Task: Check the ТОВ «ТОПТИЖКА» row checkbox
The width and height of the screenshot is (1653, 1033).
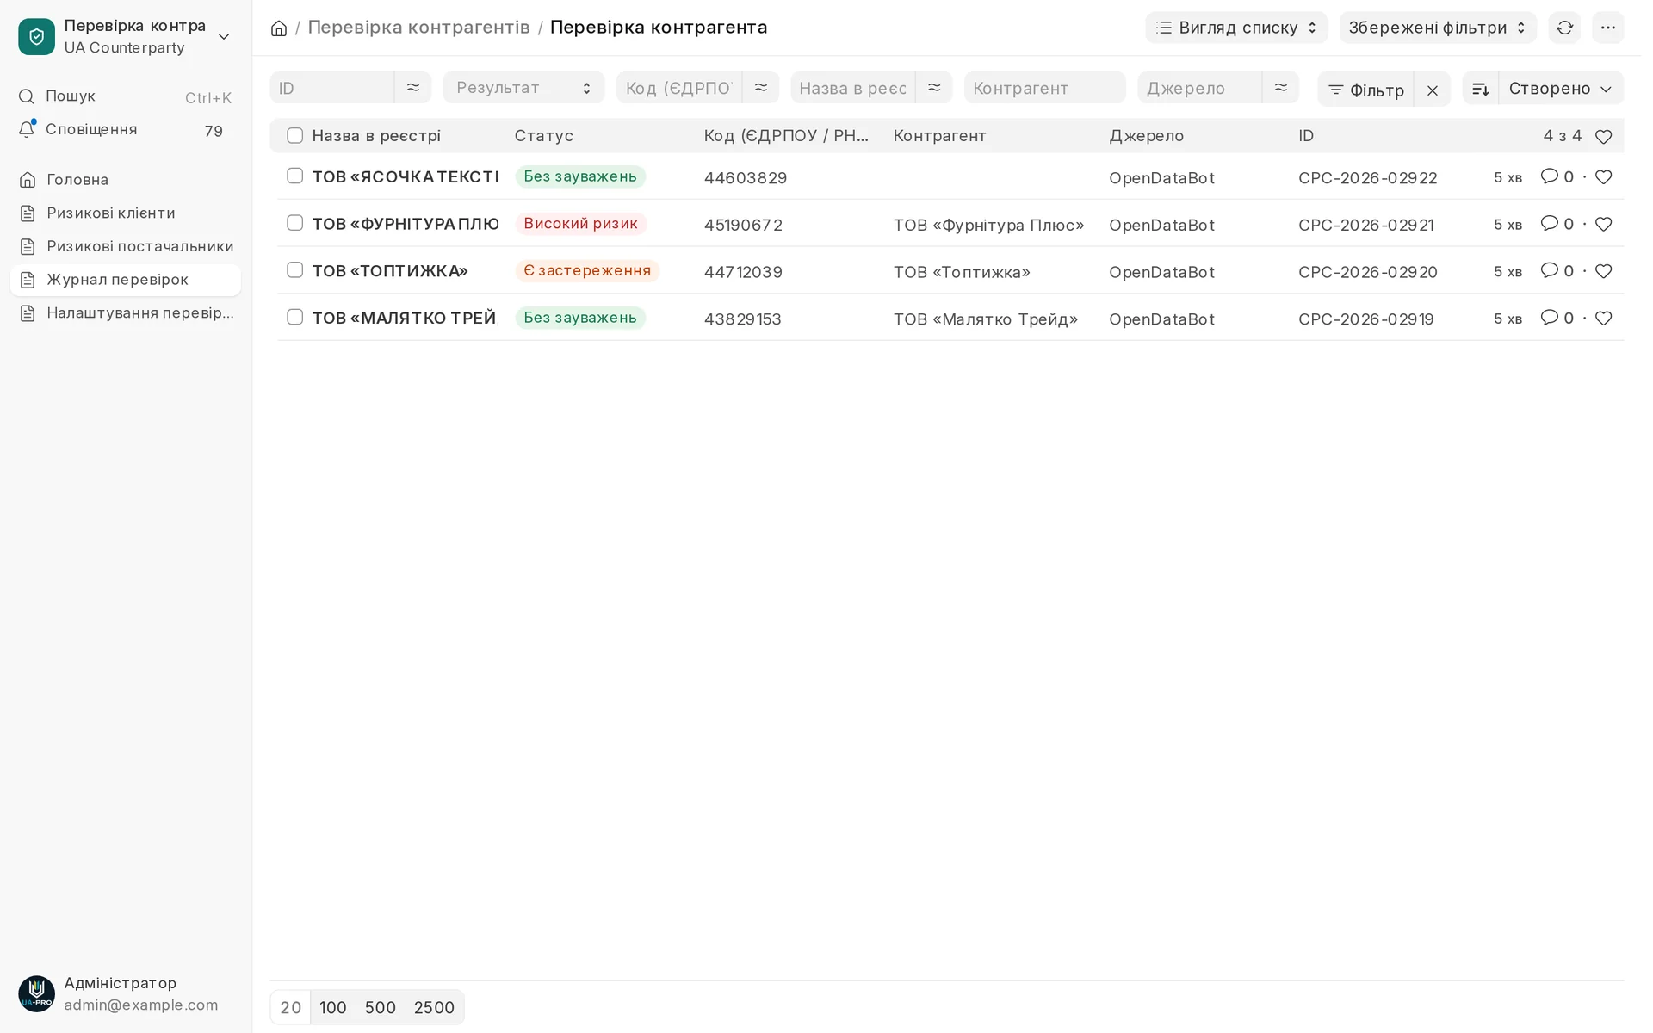Action: click(x=297, y=272)
